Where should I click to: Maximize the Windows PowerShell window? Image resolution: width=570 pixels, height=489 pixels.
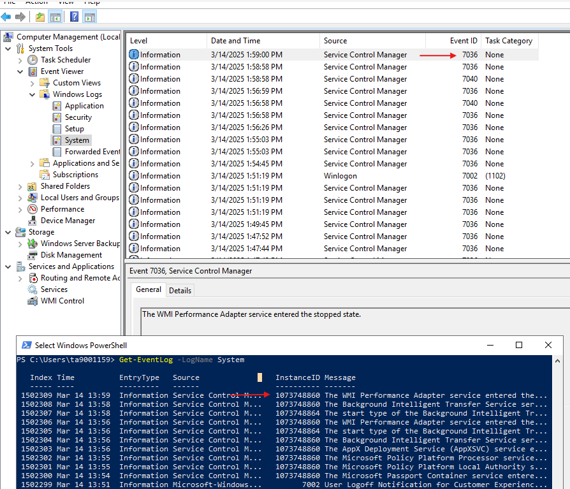pos(518,345)
